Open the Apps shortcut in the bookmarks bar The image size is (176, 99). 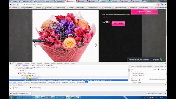point(13,7)
